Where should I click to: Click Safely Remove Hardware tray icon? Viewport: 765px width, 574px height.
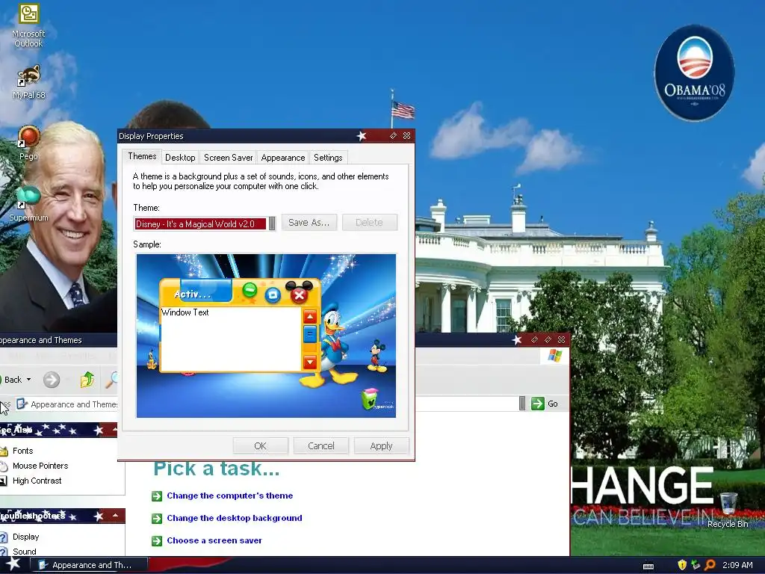click(696, 565)
